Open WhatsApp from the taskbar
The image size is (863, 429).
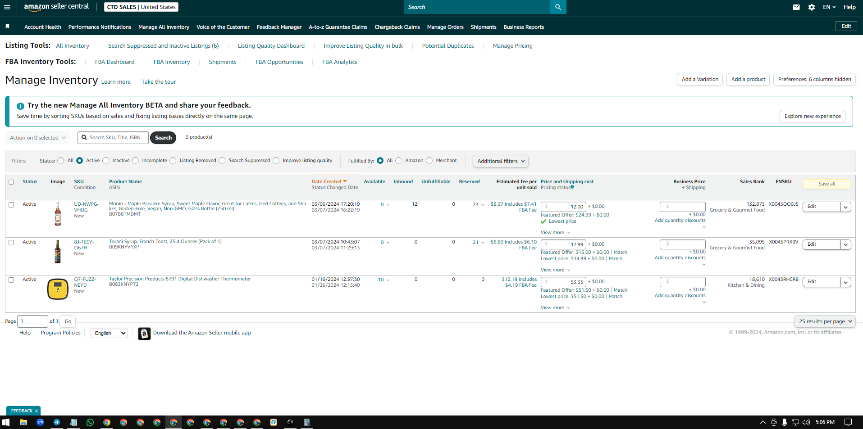point(90,422)
